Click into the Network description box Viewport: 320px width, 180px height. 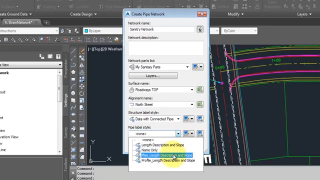[166, 48]
